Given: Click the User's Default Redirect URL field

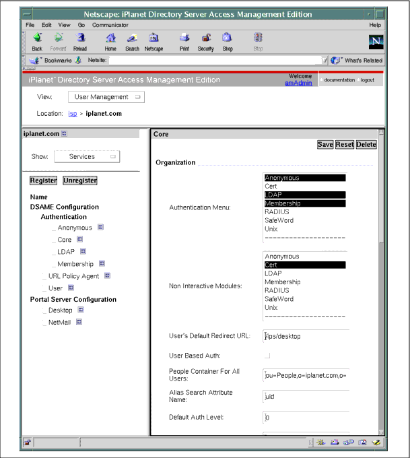Looking at the screenshot, I should point(306,336).
